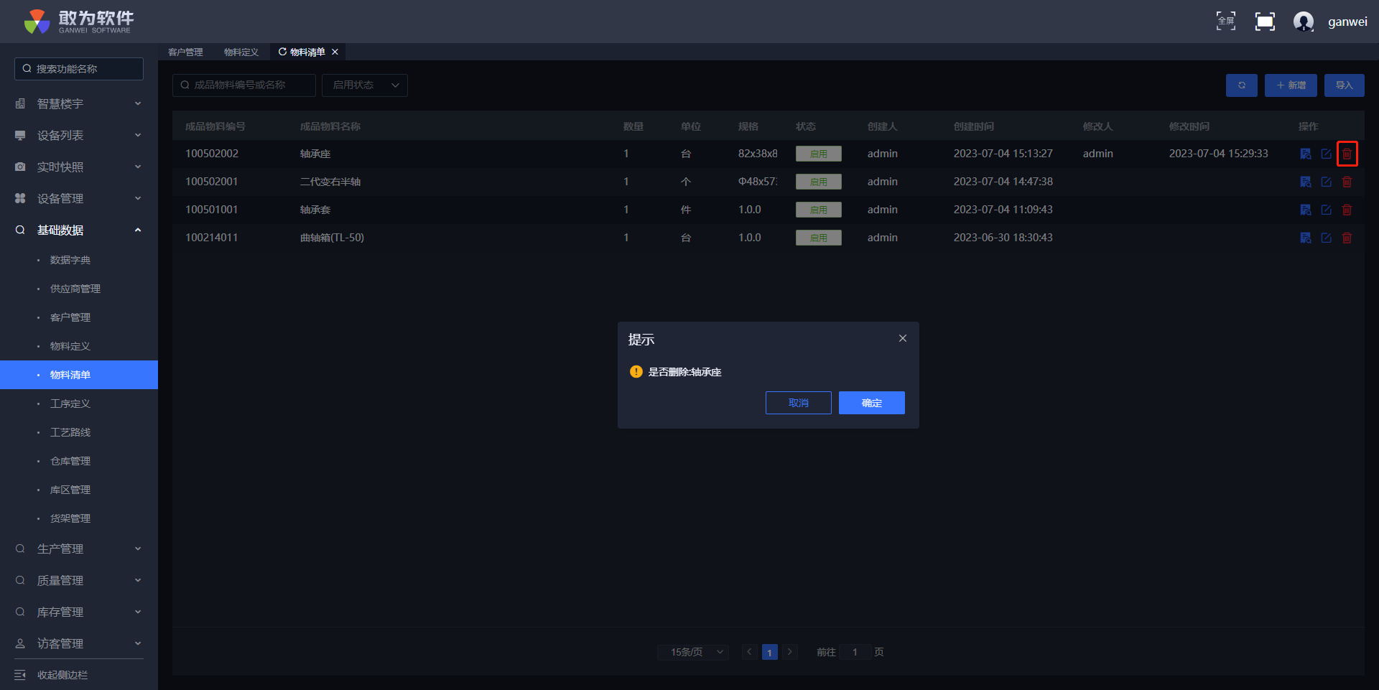Open the 15条/页 page size dropdown
Viewport: 1379px width, 690px height.
point(693,652)
